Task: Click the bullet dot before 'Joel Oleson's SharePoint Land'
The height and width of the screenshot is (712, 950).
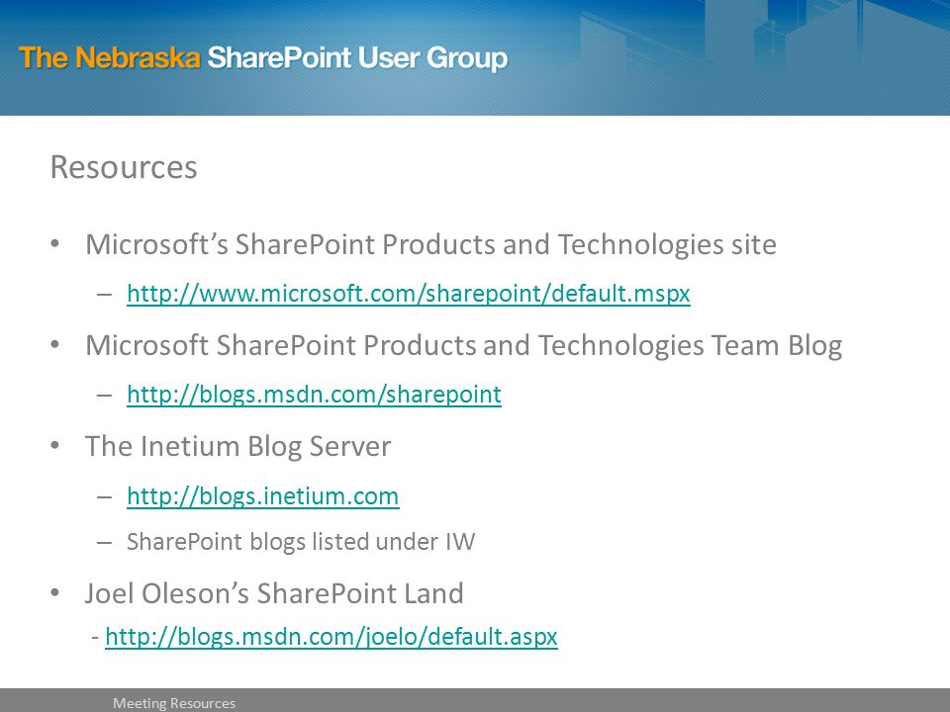Action: [x=55, y=592]
